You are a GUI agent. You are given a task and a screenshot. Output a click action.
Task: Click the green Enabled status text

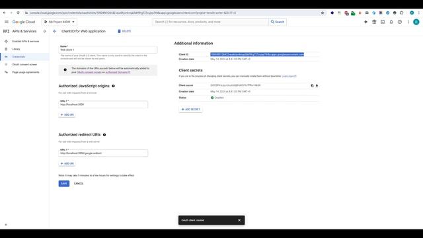click(219, 98)
